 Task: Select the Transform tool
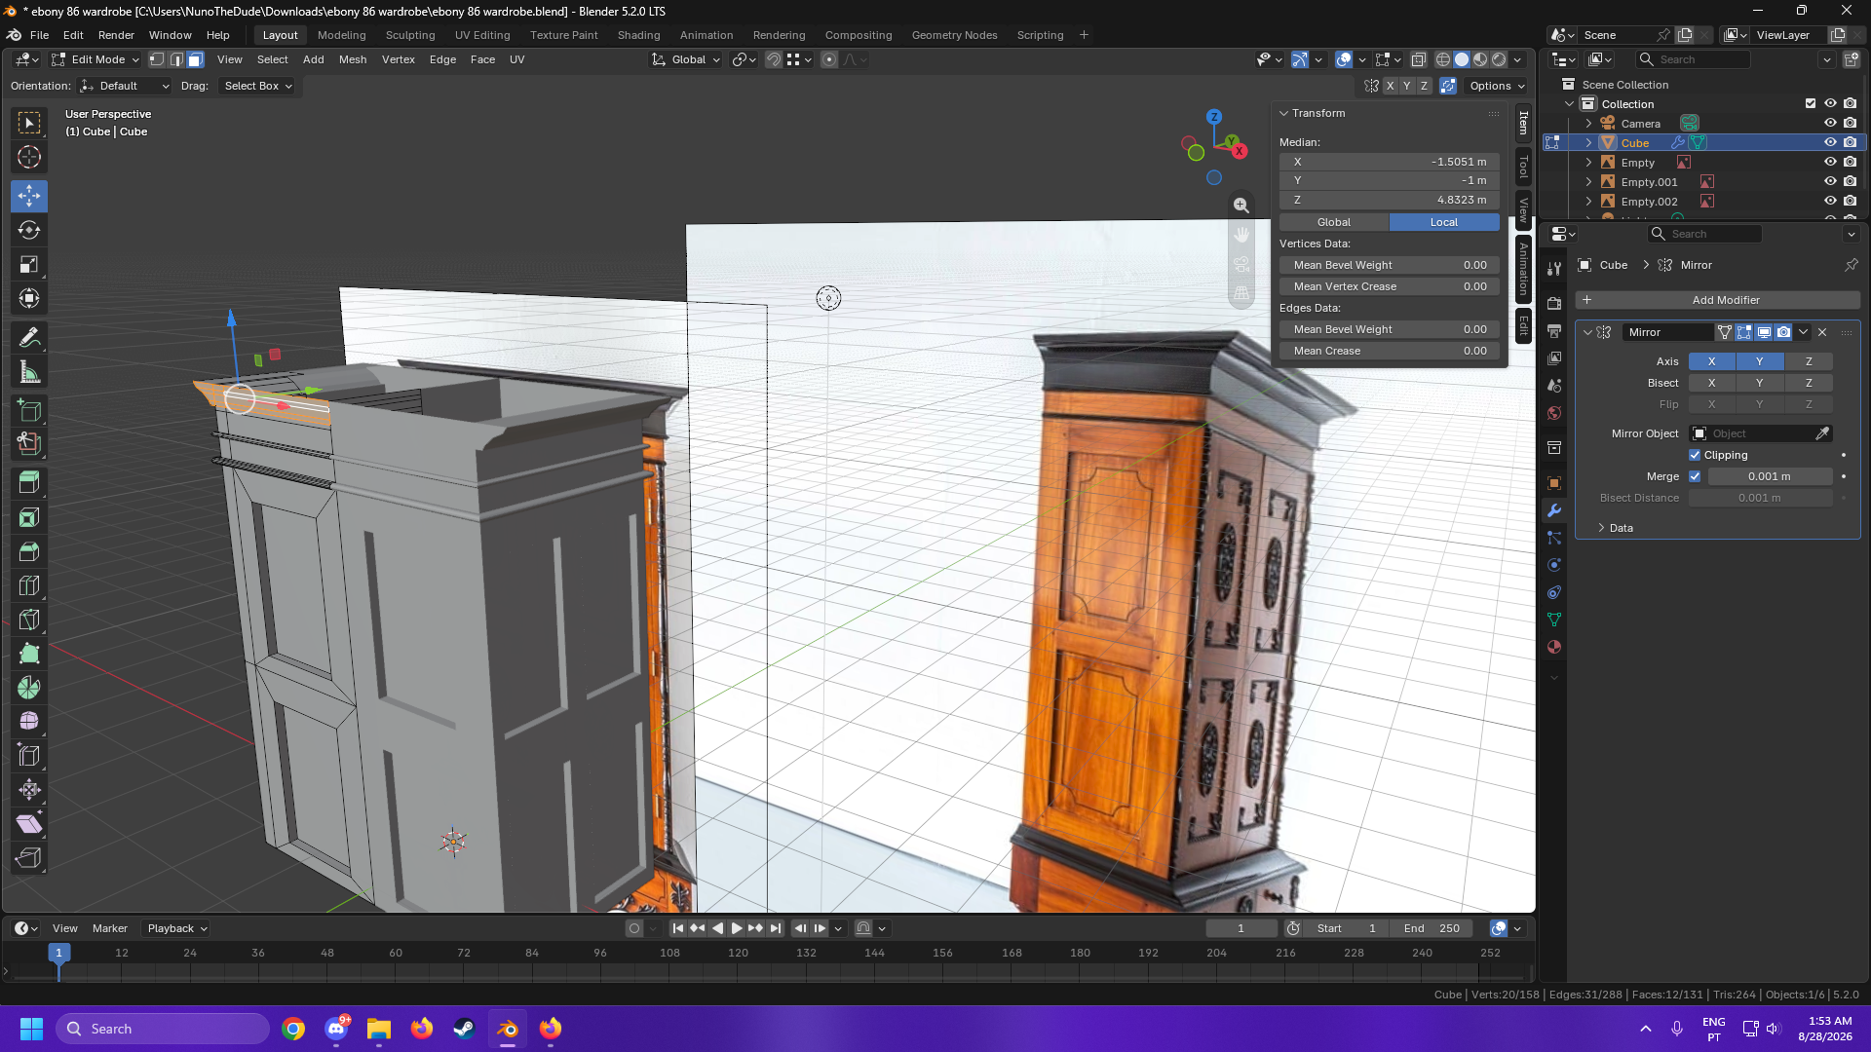tap(29, 298)
